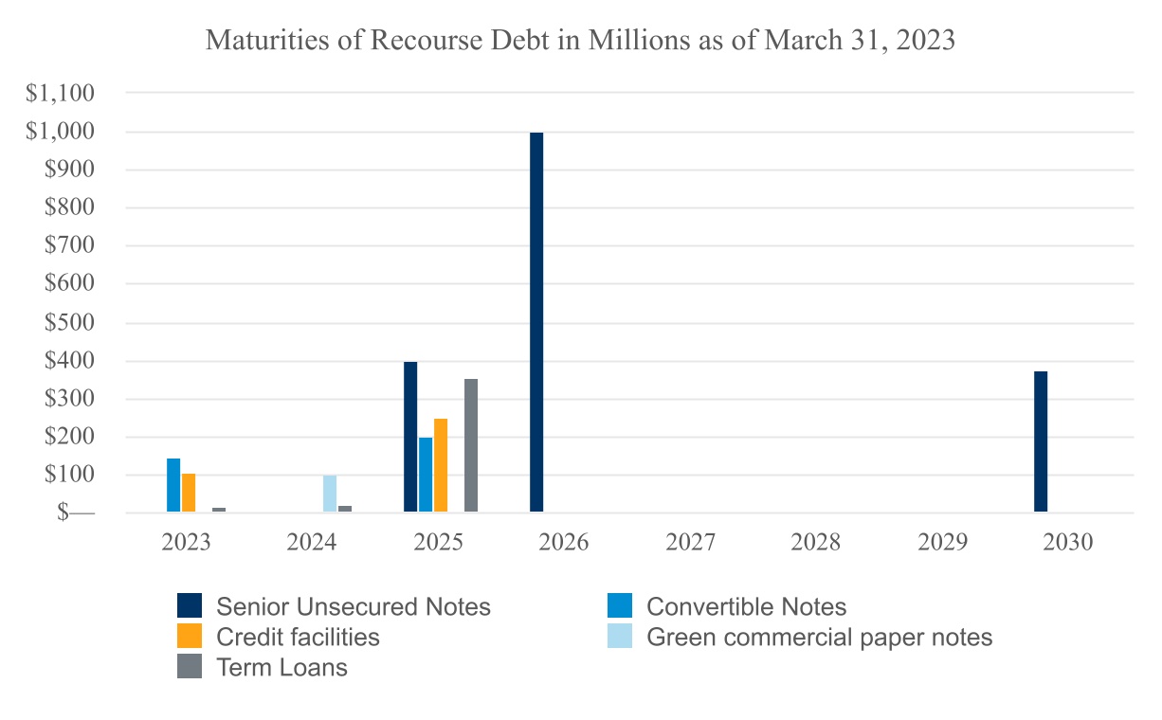Click the 2023 Convertible Notes bar
The image size is (1162, 720).
point(173,485)
